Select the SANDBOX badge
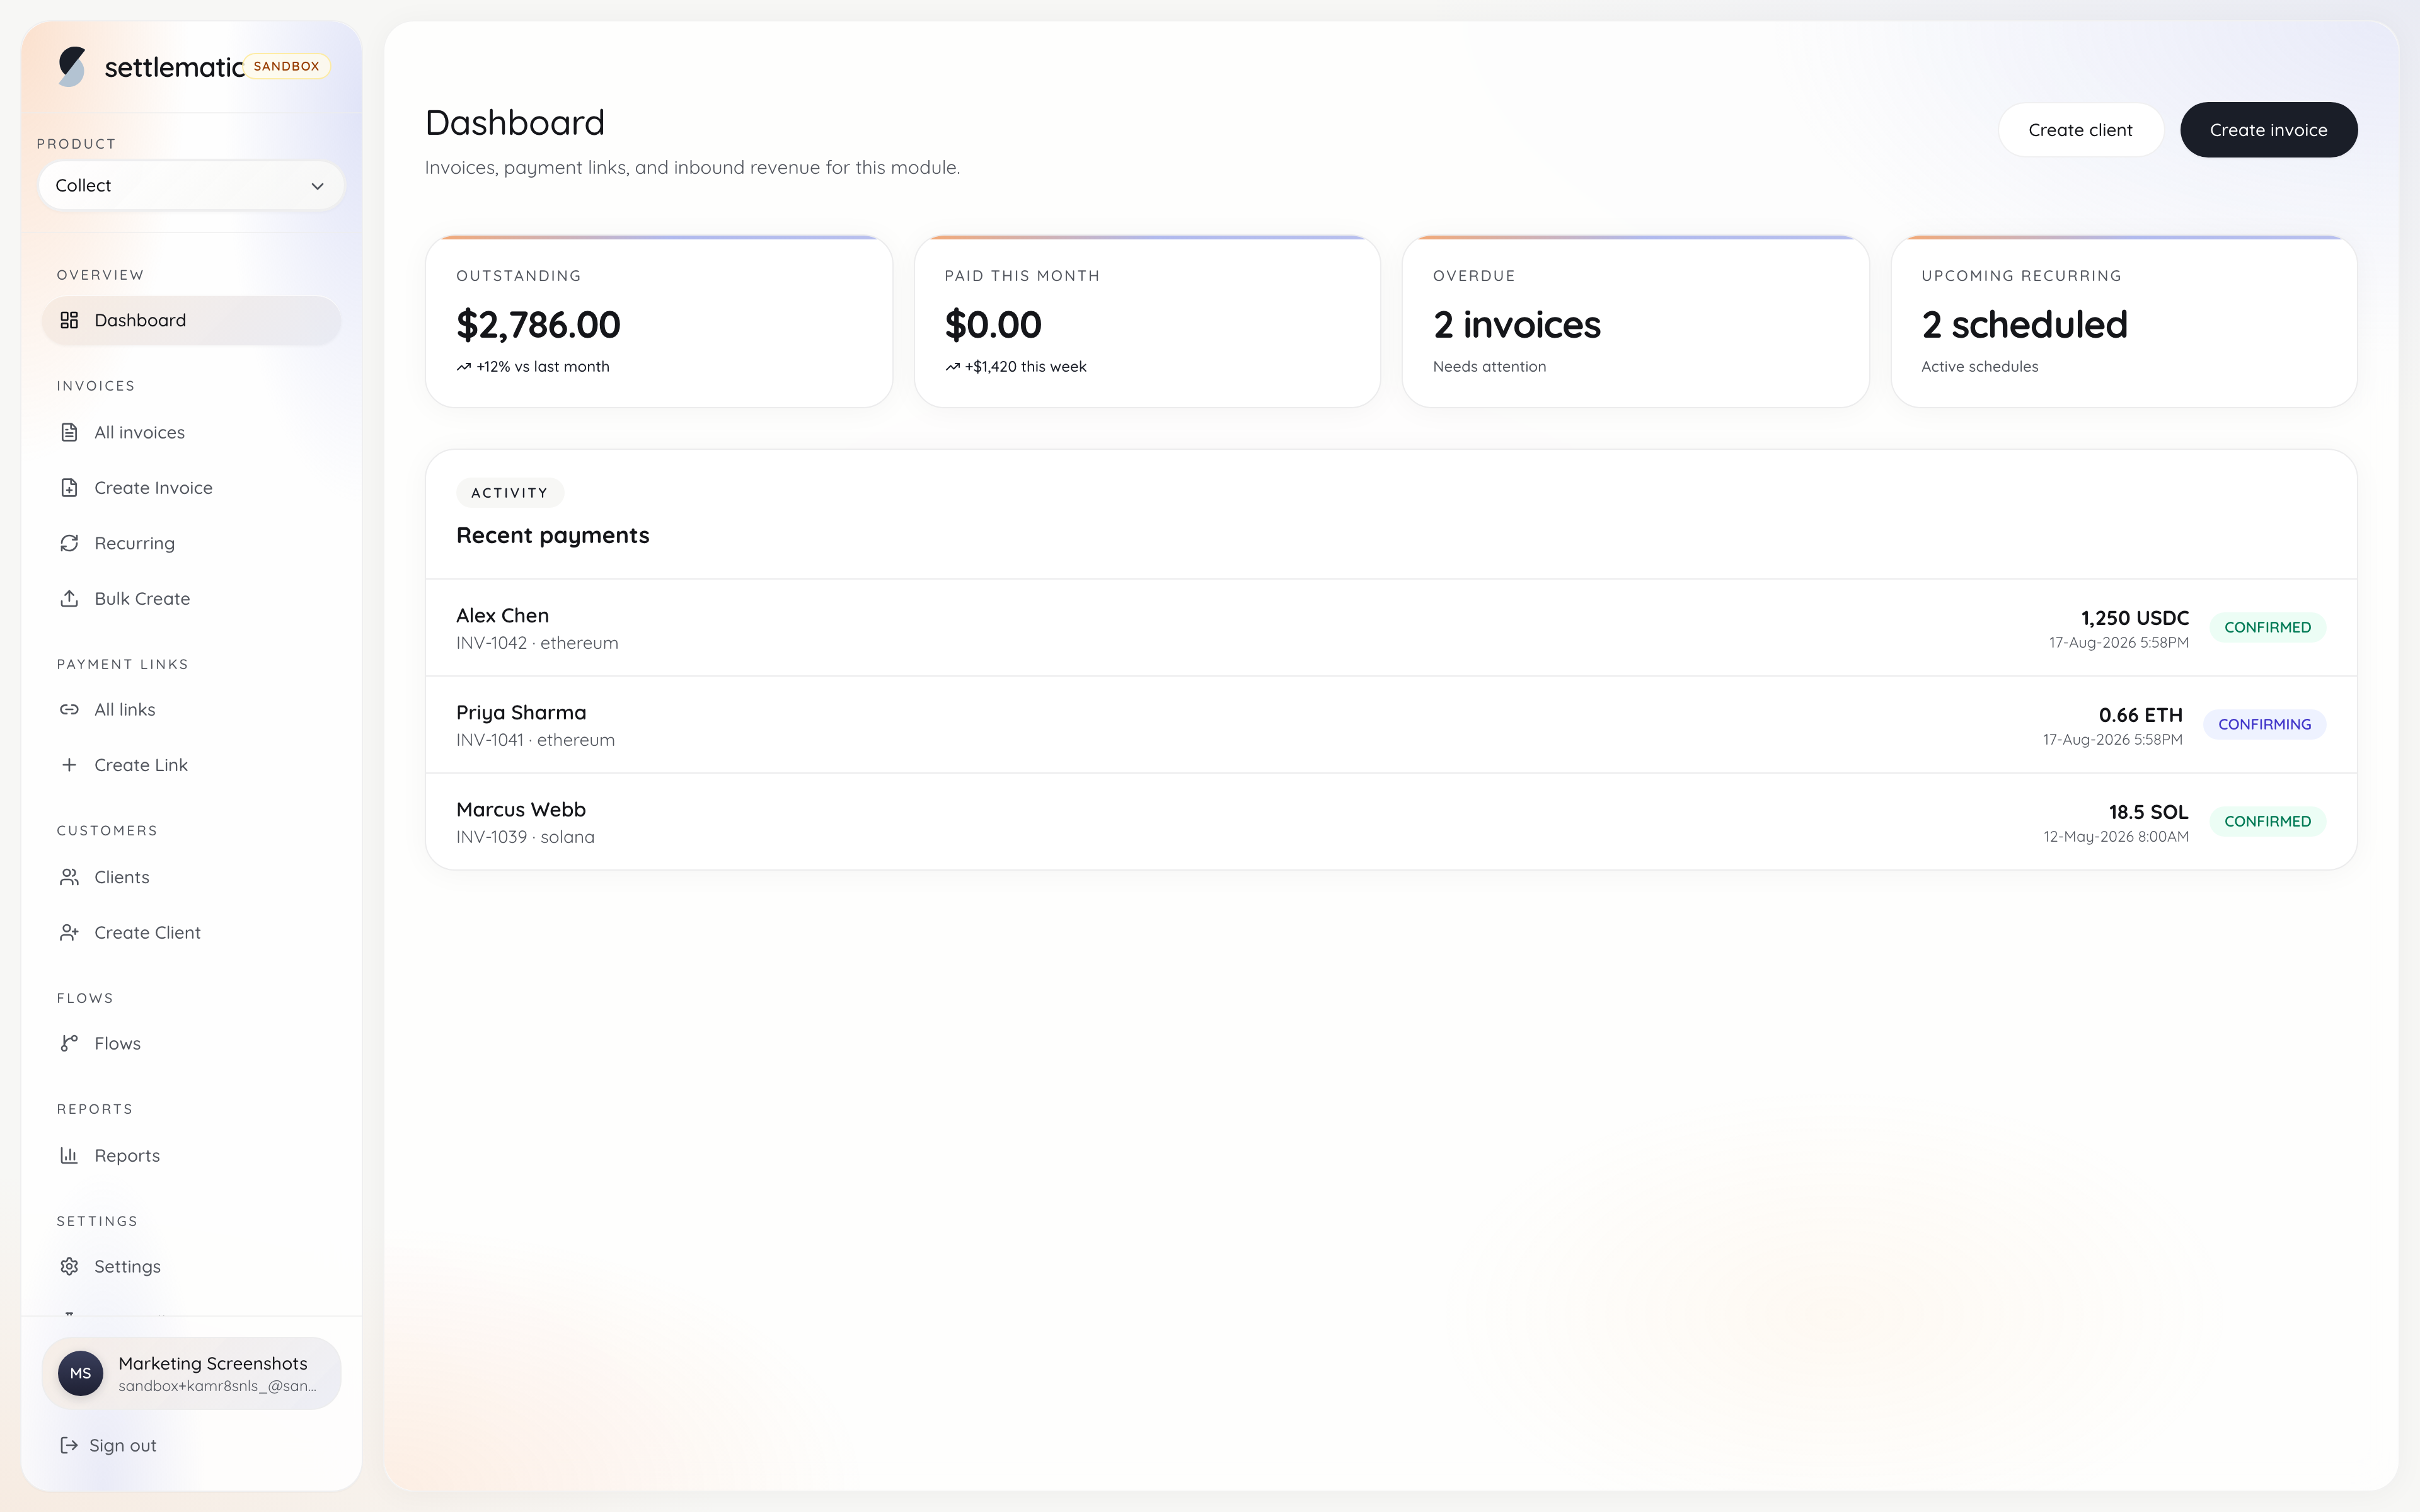The width and height of the screenshot is (2420, 1512). pos(287,67)
